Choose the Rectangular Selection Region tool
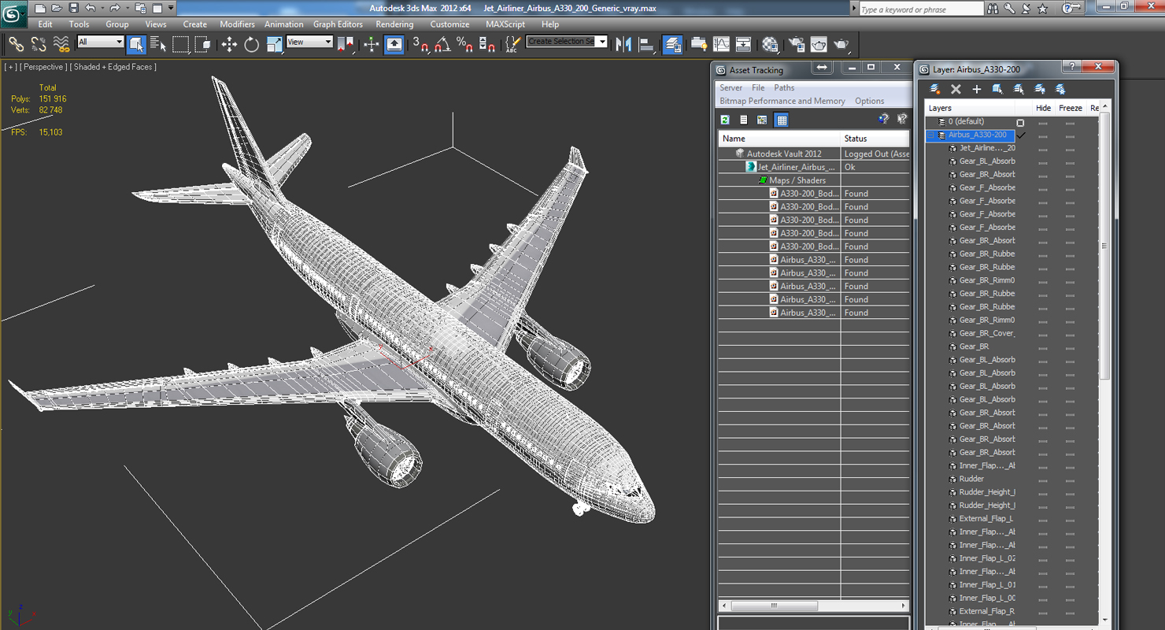 (x=180, y=44)
